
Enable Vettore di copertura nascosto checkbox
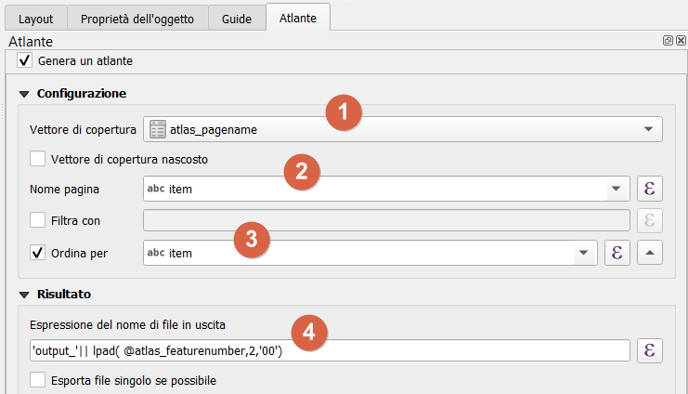tap(38, 159)
